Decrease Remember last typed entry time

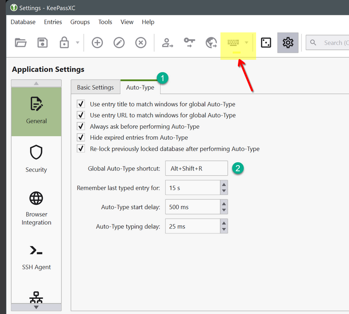coord(224,191)
